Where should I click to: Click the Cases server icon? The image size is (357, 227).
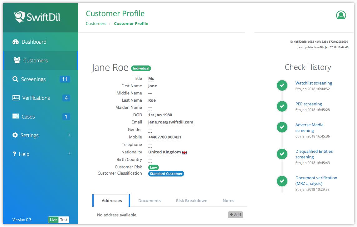coord(16,116)
